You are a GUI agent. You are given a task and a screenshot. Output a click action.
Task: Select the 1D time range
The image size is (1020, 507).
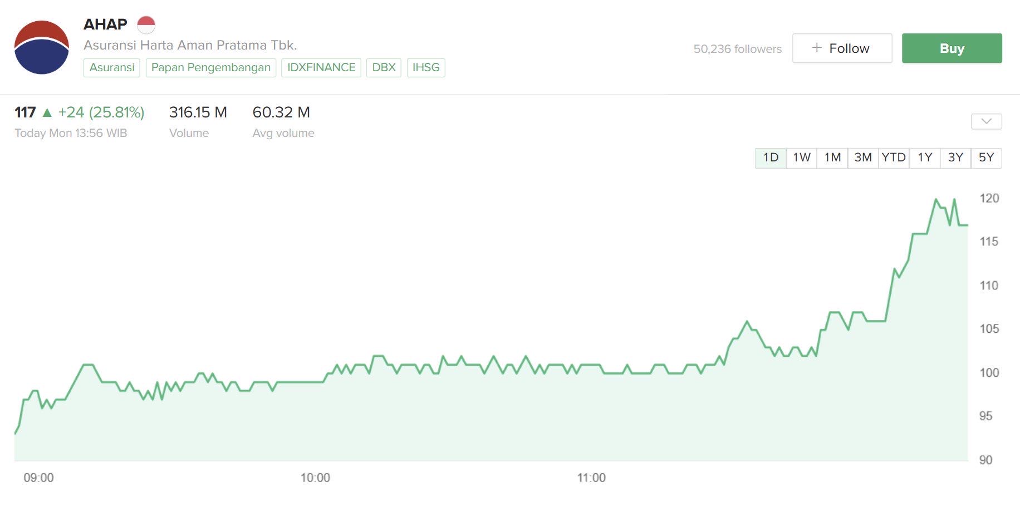click(771, 157)
